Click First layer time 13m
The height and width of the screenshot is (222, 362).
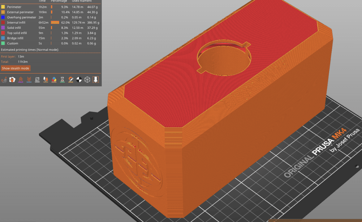click(21, 56)
